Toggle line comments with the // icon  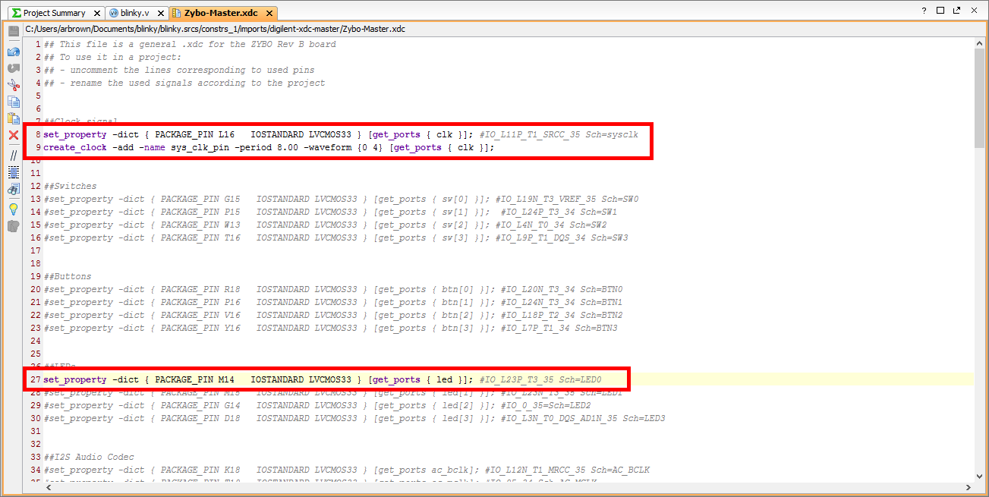13,156
